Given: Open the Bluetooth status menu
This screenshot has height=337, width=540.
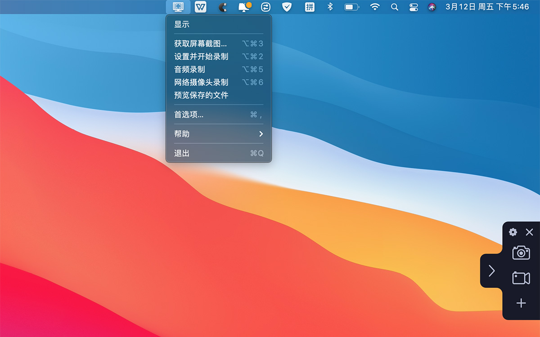Looking at the screenshot, I should pos(330,7).
